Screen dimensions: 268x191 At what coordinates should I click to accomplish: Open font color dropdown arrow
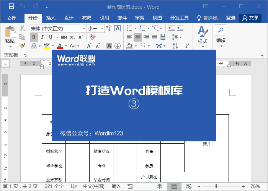pyautogui.click(x=66, y=46)
